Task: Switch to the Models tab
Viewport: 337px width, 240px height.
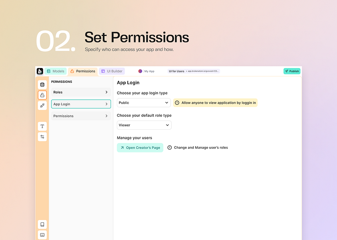Action: click(x=56, y=71)
